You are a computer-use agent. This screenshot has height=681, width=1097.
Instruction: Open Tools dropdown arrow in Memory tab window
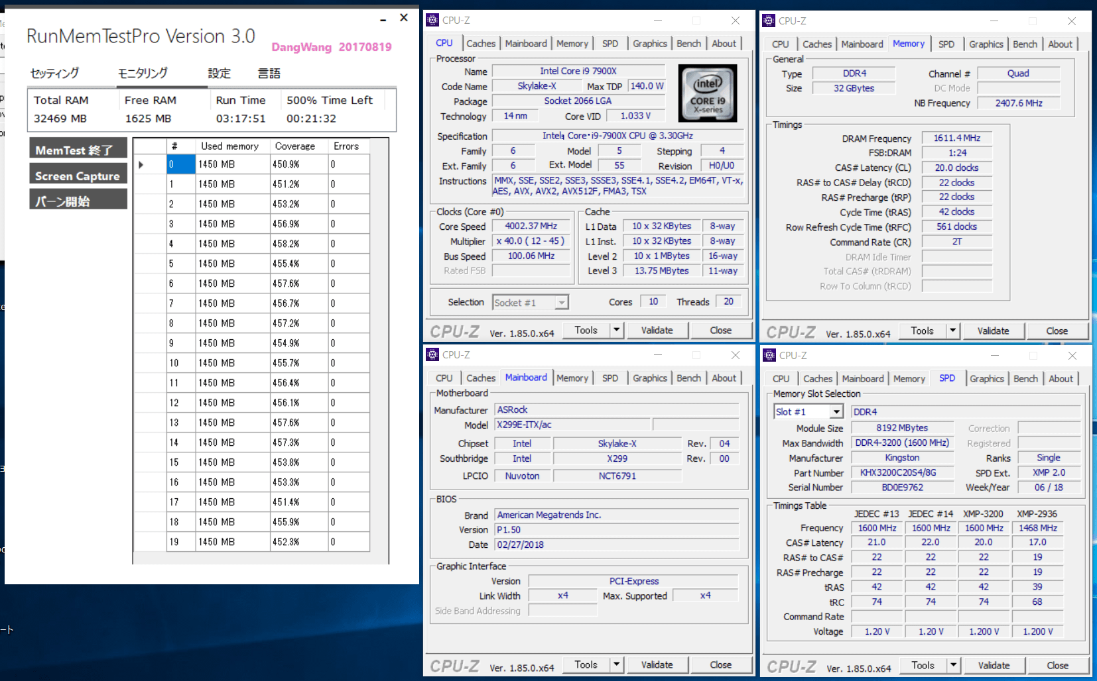[x=953, y=331]
